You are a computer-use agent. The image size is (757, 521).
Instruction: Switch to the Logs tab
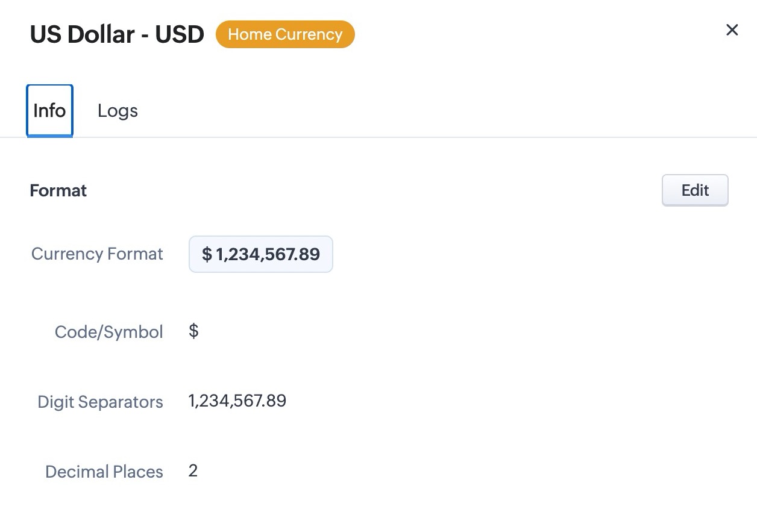(118, 111)
